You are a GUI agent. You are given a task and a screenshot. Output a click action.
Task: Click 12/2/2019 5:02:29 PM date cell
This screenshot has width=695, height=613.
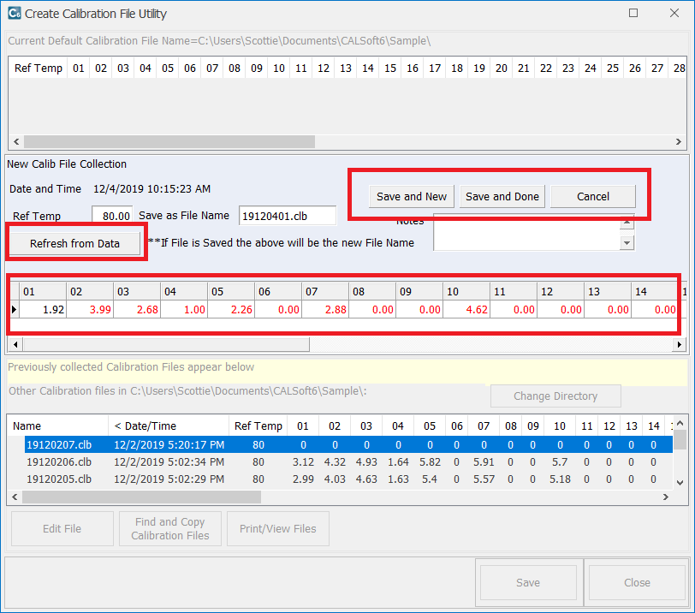point(169,479)
